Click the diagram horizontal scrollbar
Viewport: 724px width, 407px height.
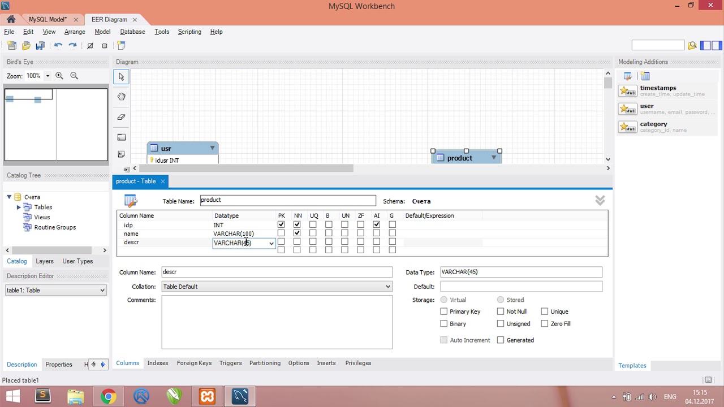246,168
